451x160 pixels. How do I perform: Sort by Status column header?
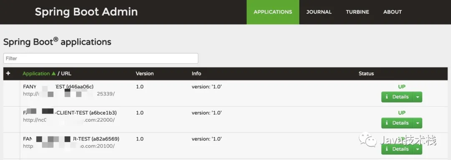click(366, 74)
